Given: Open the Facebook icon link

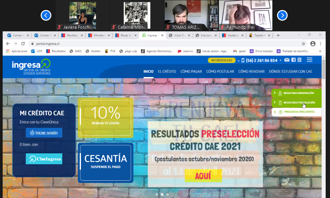Looking at the screenshot, I should pyautogui.click(x=293, y=60).
